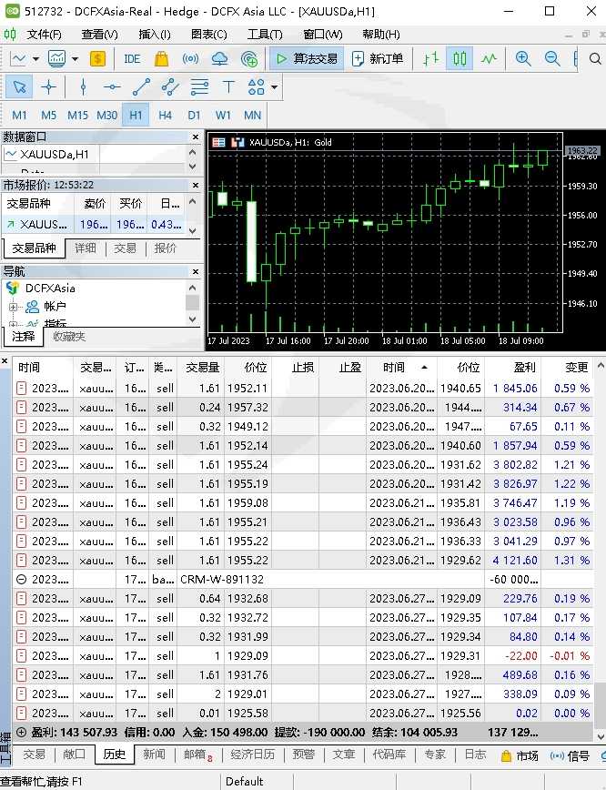The width and height of the screenshot is (606, 790).
Task: Select the horizontal line tool
Action: (112, 87)
